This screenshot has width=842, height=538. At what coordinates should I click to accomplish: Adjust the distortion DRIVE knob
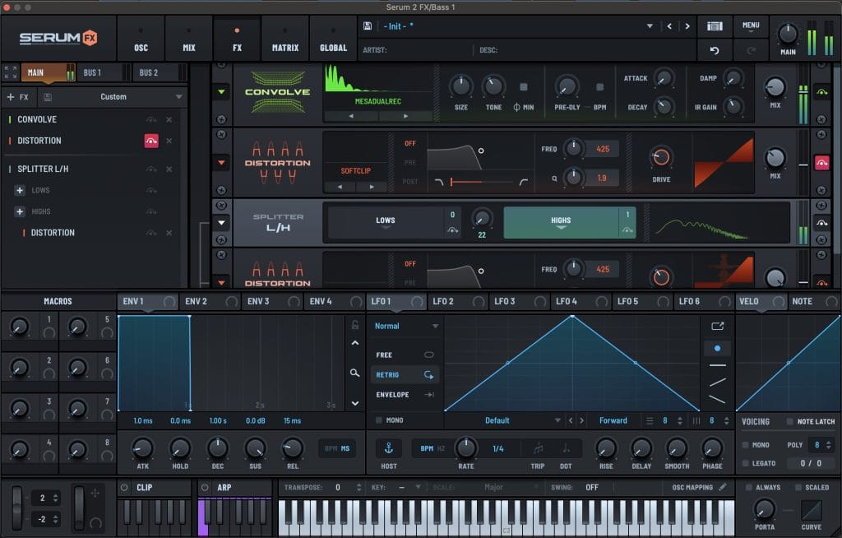point(661,157)
